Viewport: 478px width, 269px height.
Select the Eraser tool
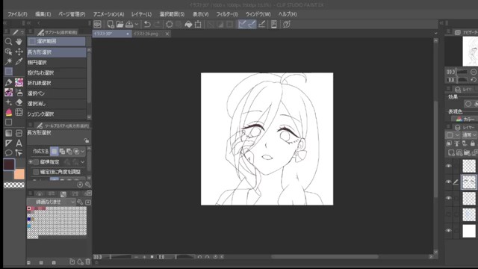[x=19, y=102]
